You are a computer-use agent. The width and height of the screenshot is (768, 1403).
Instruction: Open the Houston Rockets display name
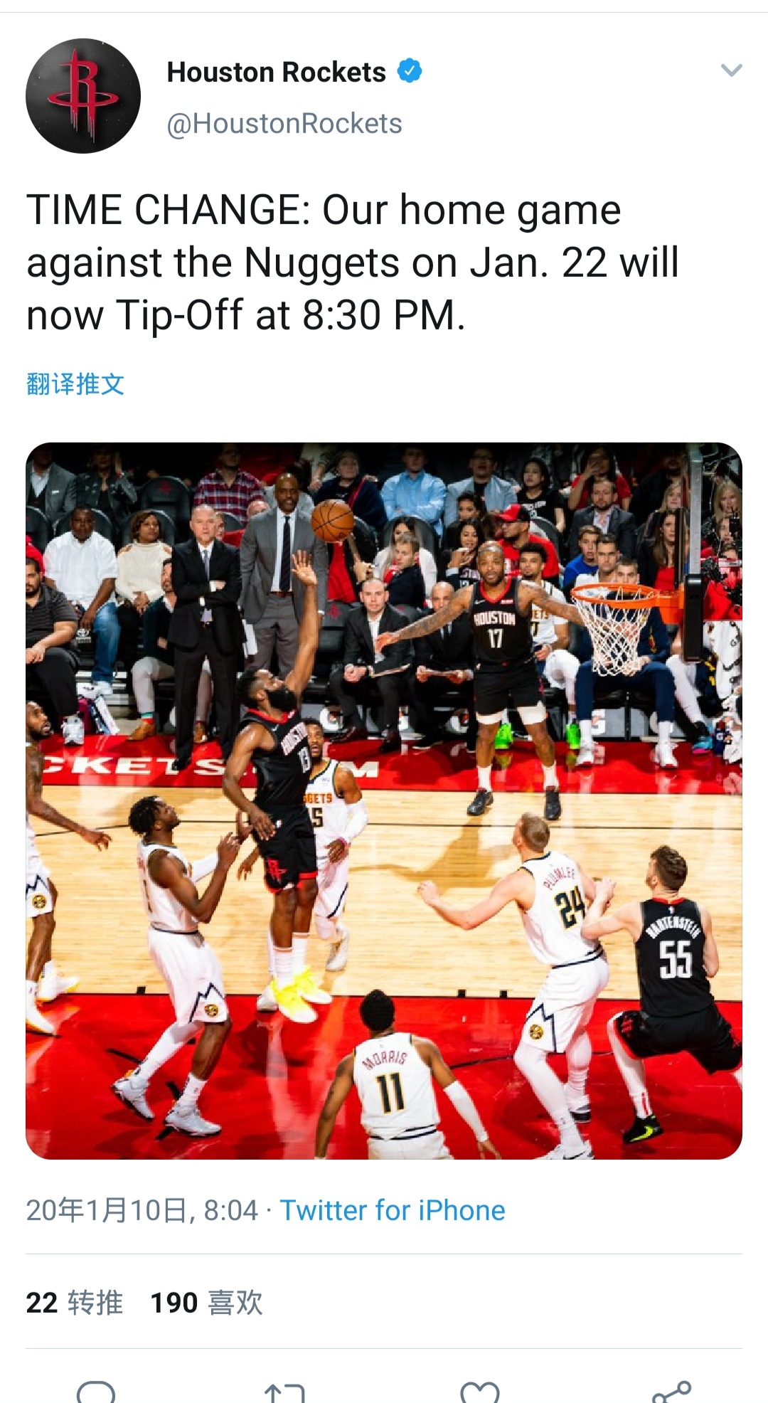tap(276, 72)
